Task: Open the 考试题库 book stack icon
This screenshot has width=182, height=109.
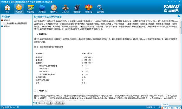Action: point(31,7)
